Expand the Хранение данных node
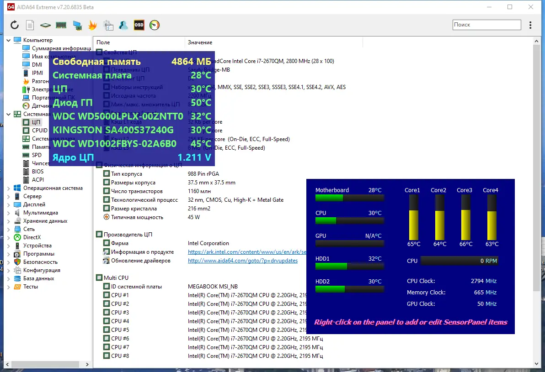Viewport: 545px width, 372px height. coord(9,221)
